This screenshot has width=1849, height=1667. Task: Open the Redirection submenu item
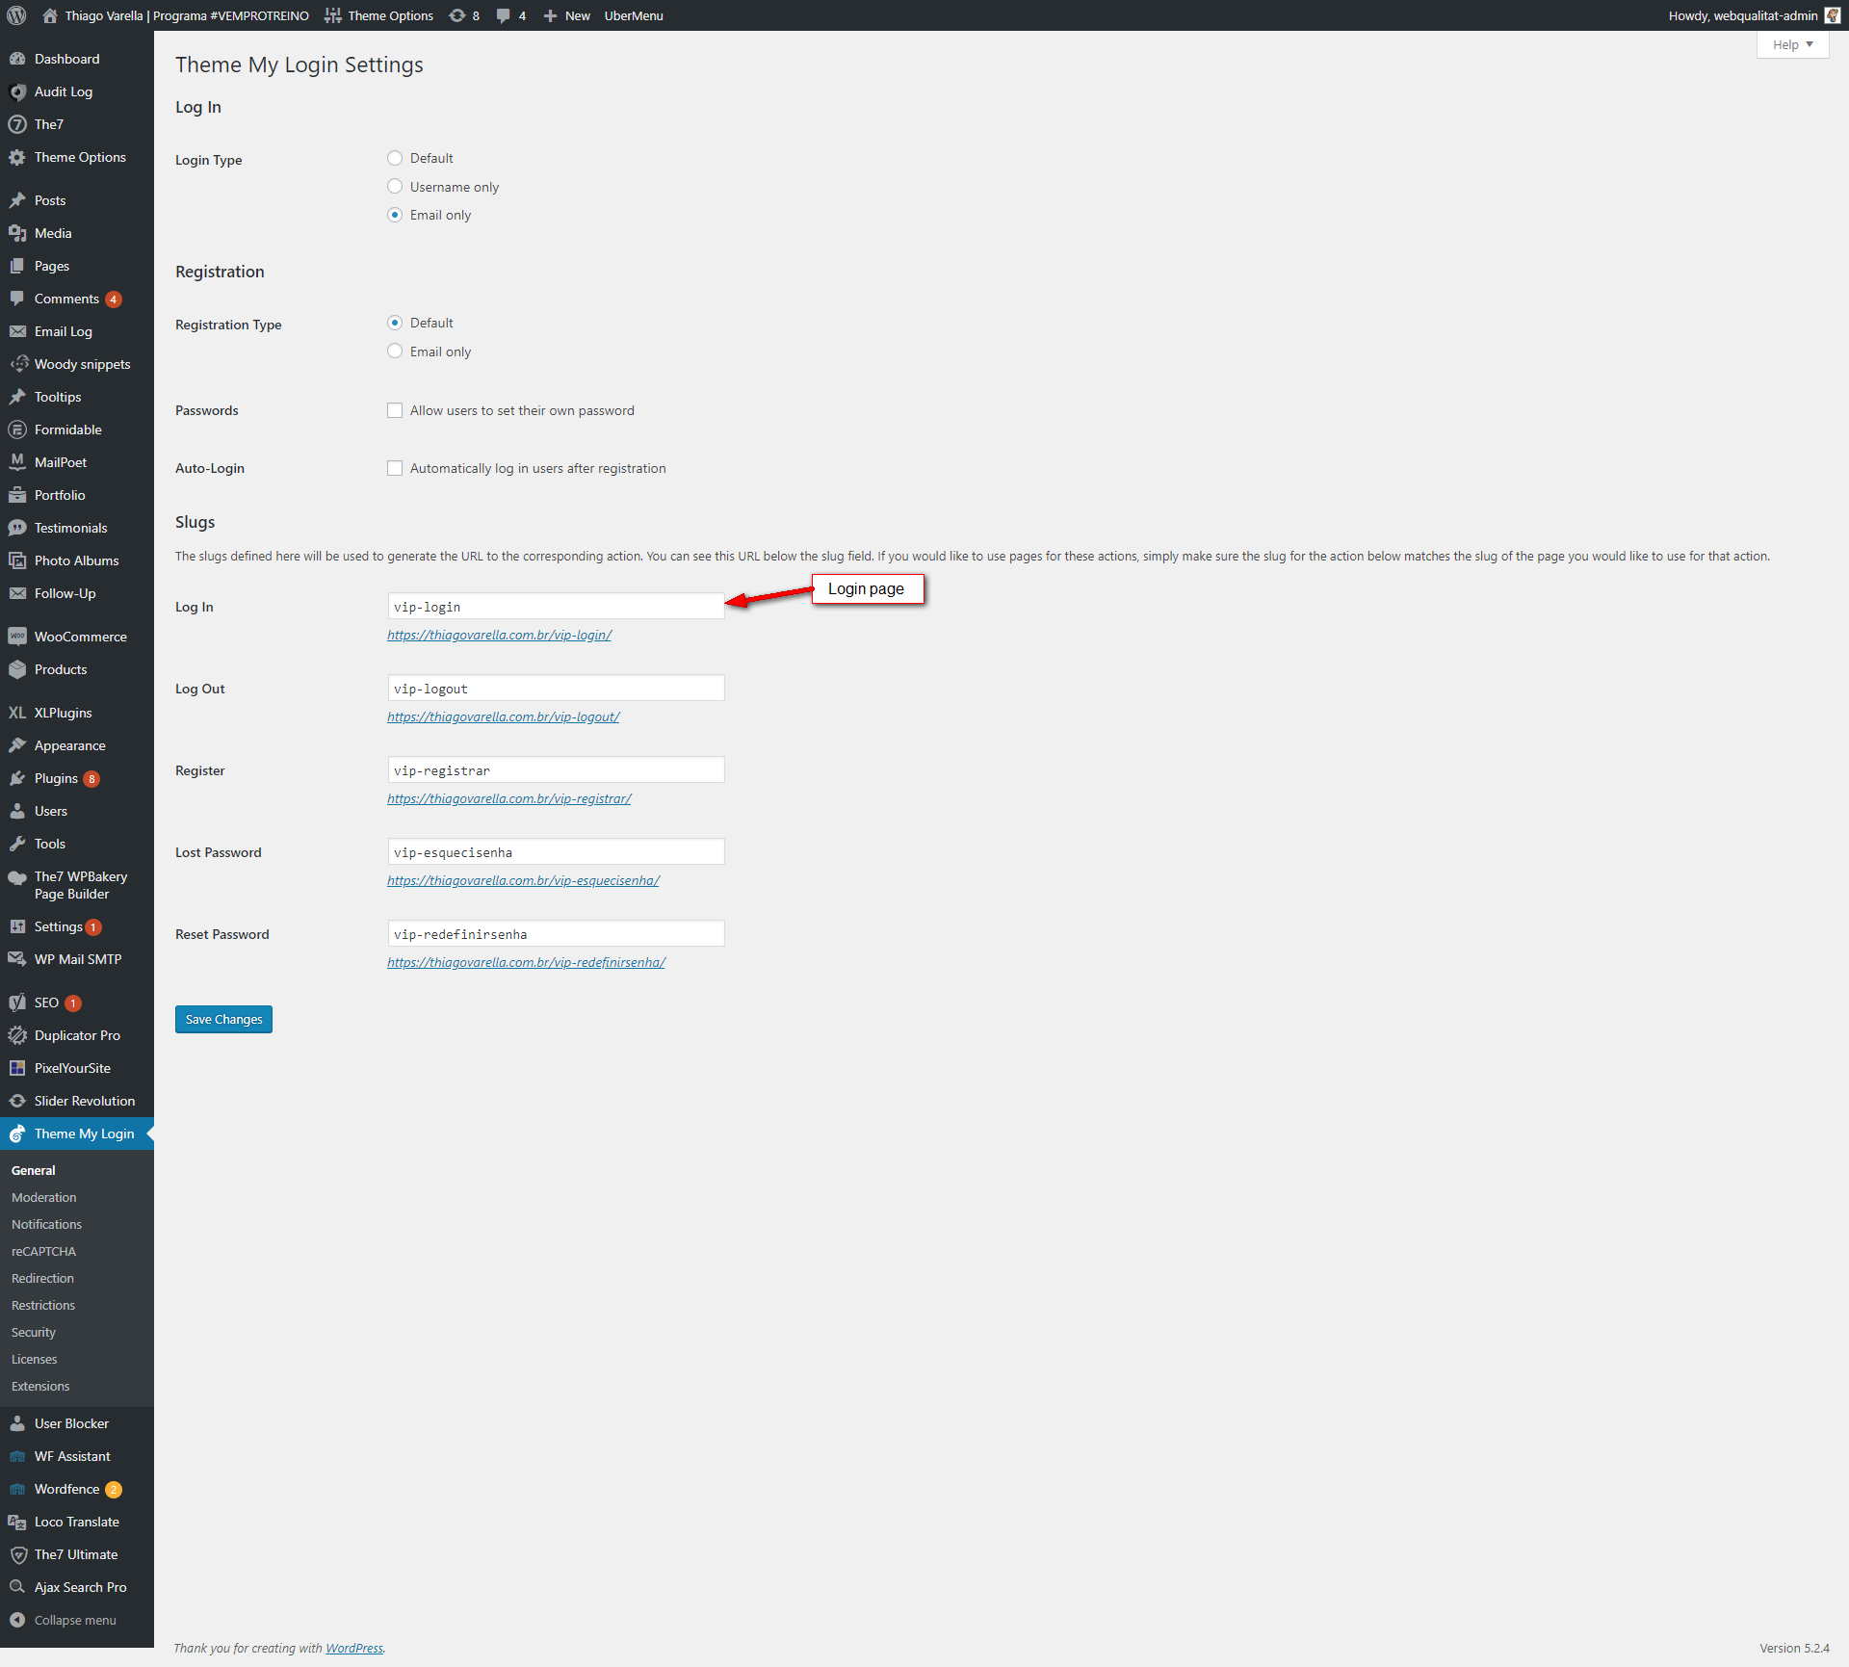(42, 1278)
